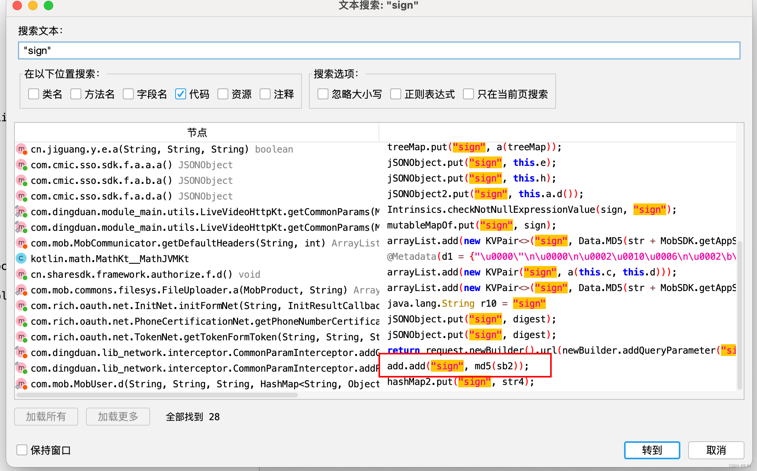Click code line mutableMapOf.put("sign", sign);

[472, 225]
